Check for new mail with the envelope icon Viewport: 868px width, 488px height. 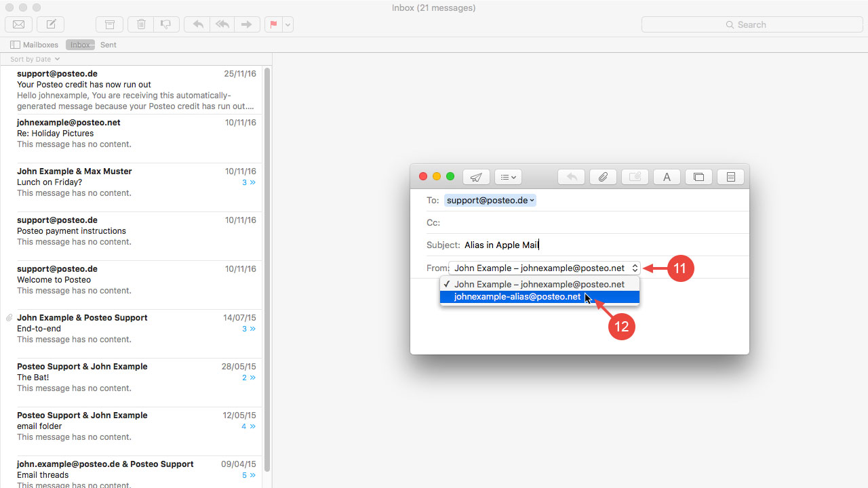(x=18, y=24)
